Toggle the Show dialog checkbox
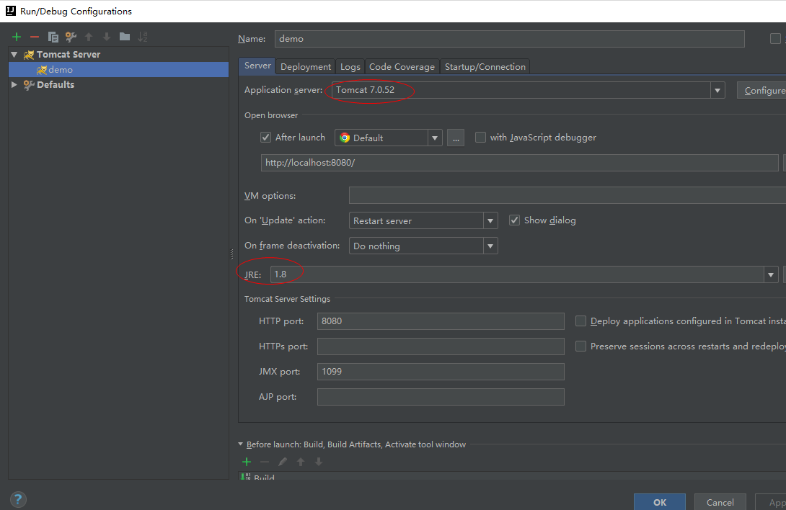 coord(514,220)
